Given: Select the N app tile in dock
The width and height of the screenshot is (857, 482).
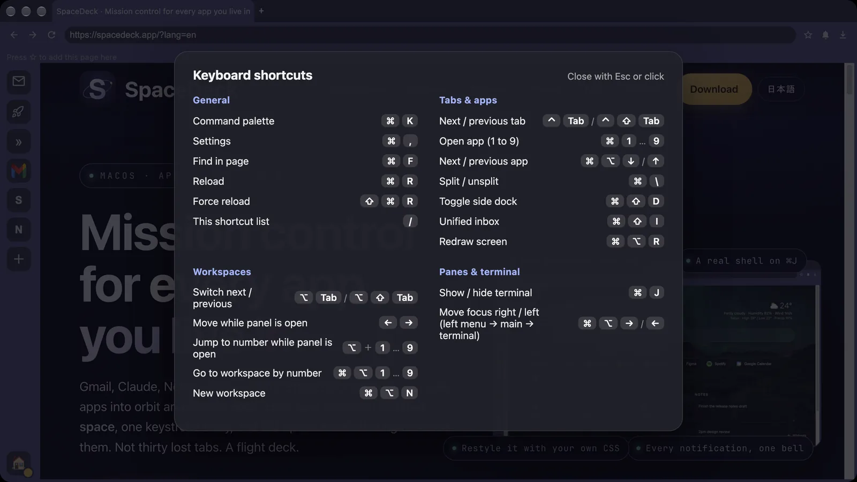Looking at the screenshot, I should point(19,230).
